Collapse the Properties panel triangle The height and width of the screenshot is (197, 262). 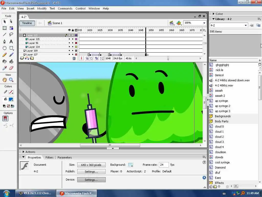[x=23, y=157]
